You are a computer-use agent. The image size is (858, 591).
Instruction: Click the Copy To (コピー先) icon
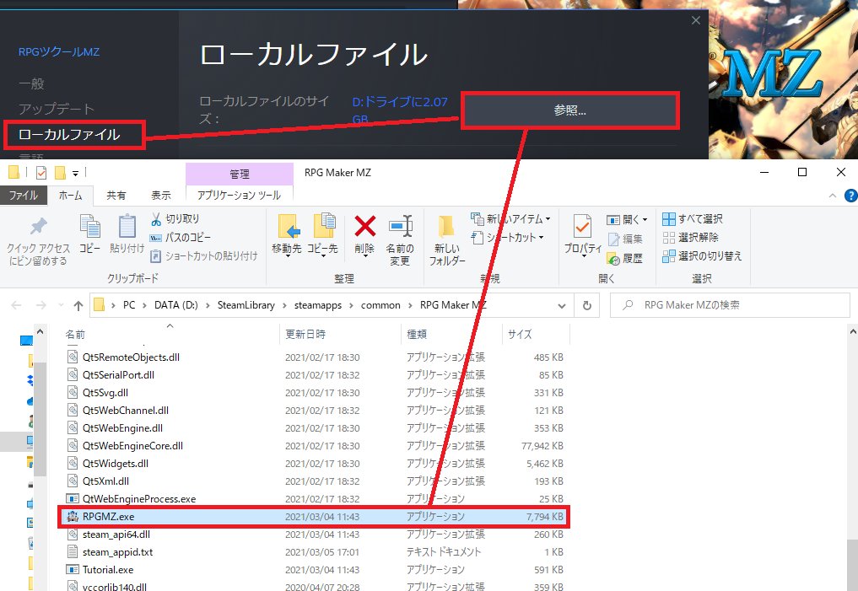tap(323, 226)
